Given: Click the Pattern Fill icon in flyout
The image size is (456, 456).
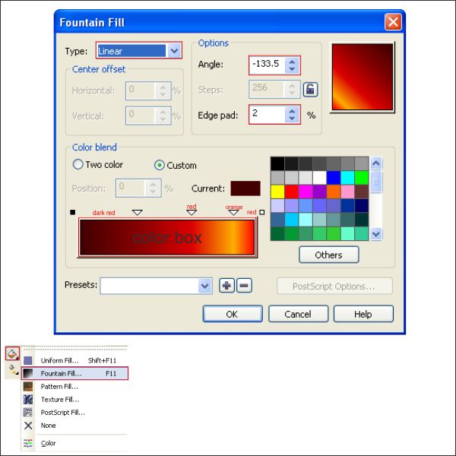Looking at the screenshot, I should click(28, 387).
